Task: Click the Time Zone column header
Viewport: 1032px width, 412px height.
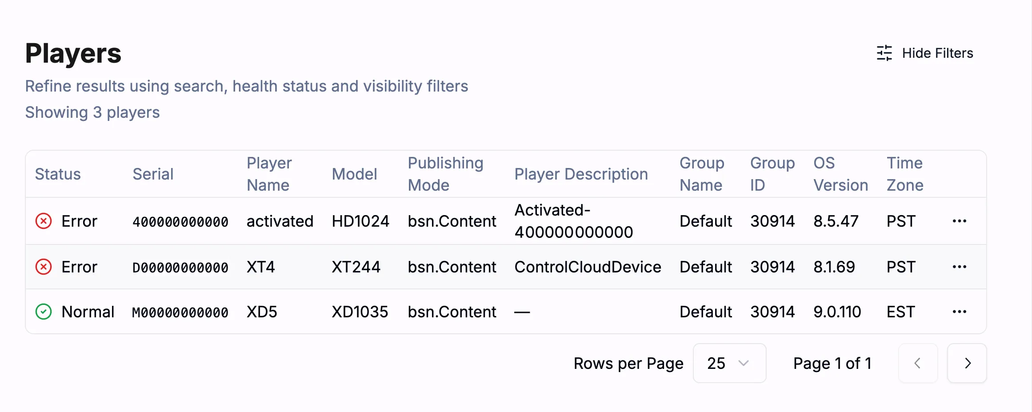Action: click(x=905, y=174)
